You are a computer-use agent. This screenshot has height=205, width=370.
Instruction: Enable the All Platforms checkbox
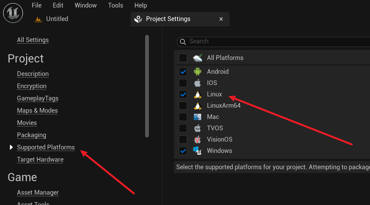183,58
